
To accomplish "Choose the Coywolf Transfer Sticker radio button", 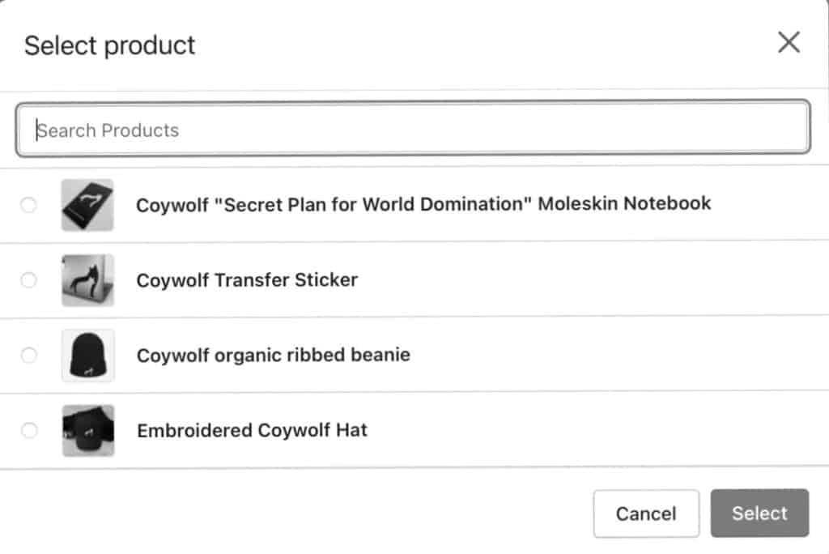I will click(x=28, y=280).
